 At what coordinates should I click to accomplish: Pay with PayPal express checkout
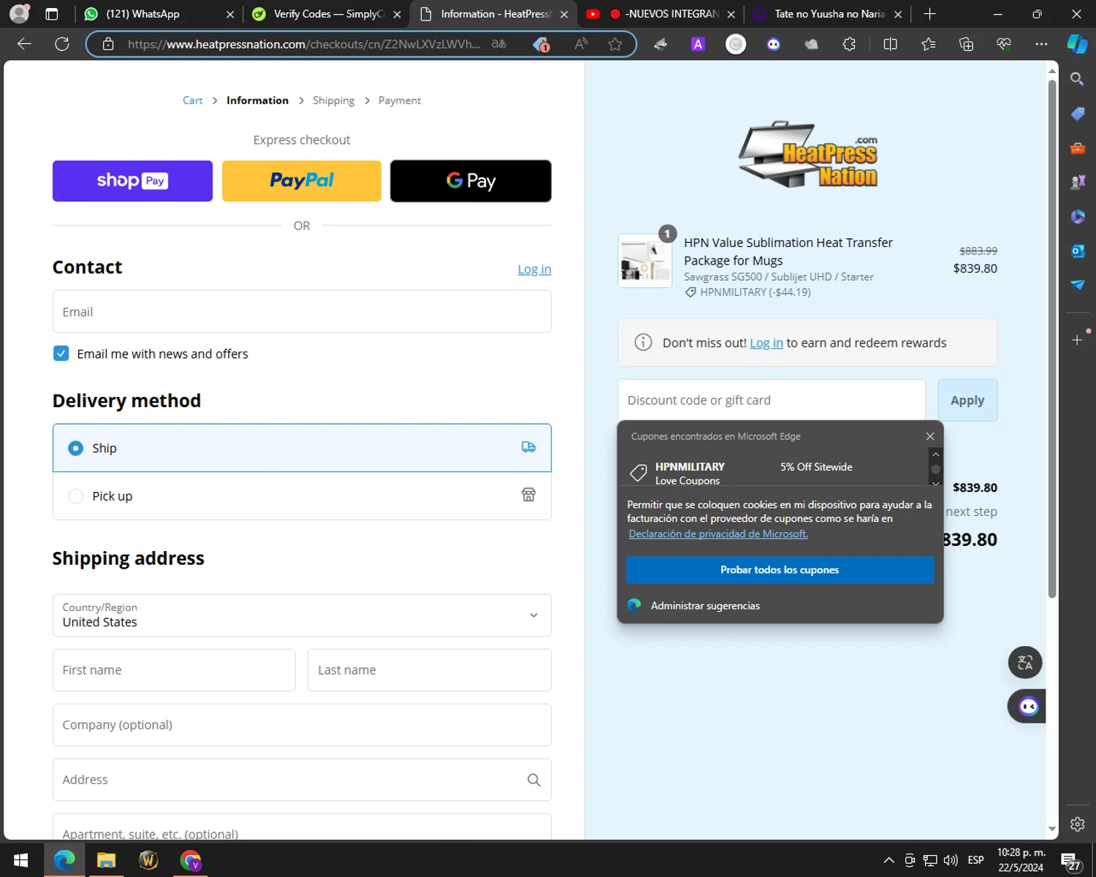coord(302,181)
